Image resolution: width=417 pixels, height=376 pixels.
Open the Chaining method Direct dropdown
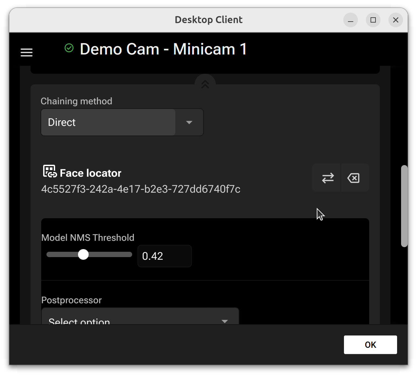pyautogui.click(x=108, y=122)
